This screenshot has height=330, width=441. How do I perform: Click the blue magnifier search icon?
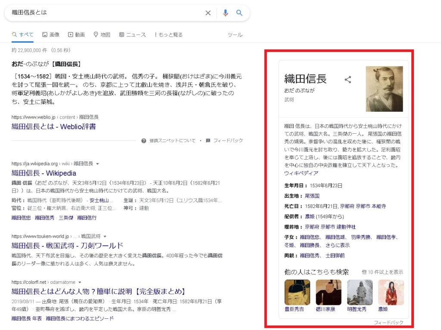(x=239, y=13)
